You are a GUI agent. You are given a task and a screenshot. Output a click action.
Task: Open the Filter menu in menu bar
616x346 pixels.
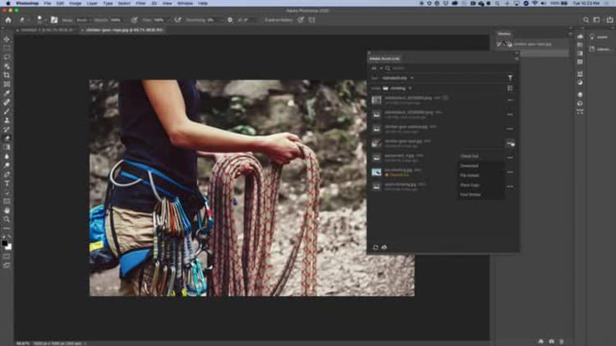click(x=140, y=3)
